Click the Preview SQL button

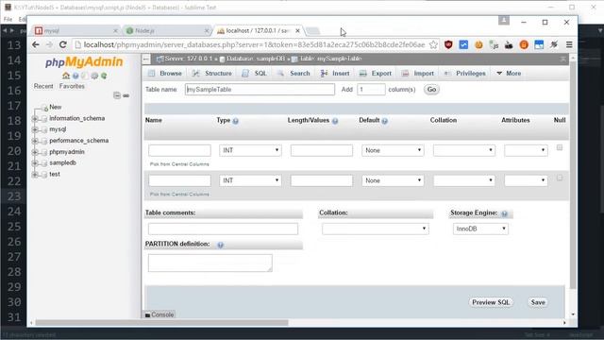click(x=491, y=302)
